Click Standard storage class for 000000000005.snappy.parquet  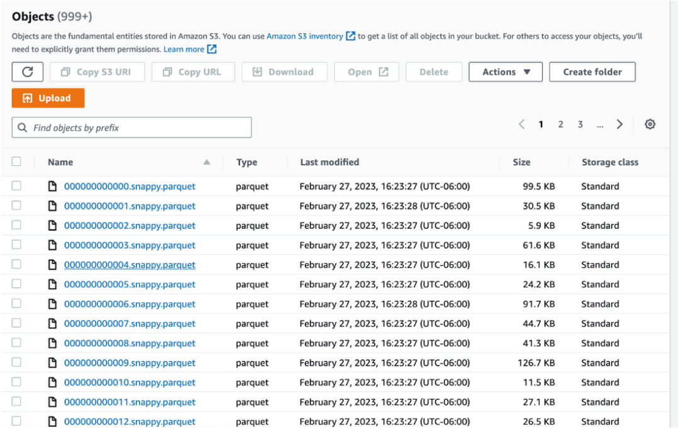(600, 284)
